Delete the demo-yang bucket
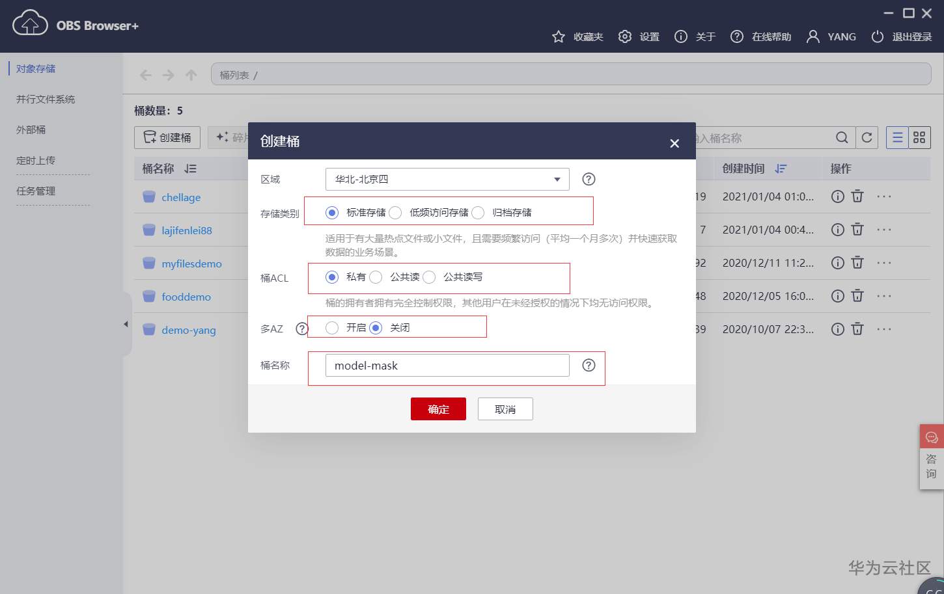This screenshot has width=944, height=594. tap(857, 329)
